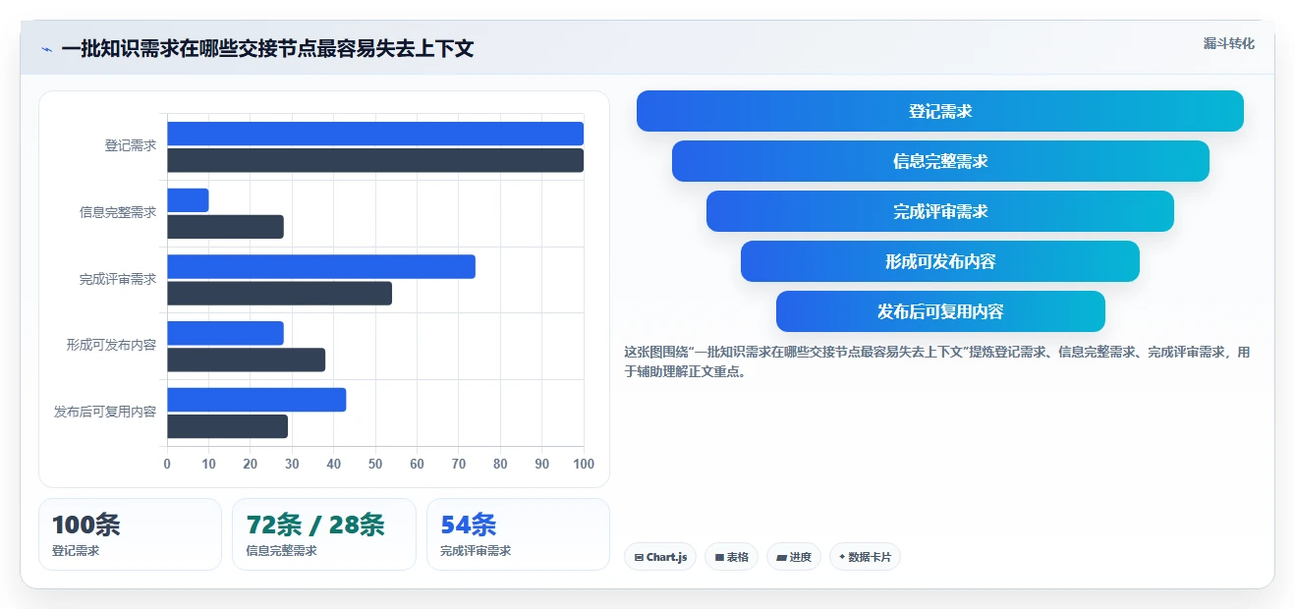Click the x-axis tick label 80

click(500, 464)
